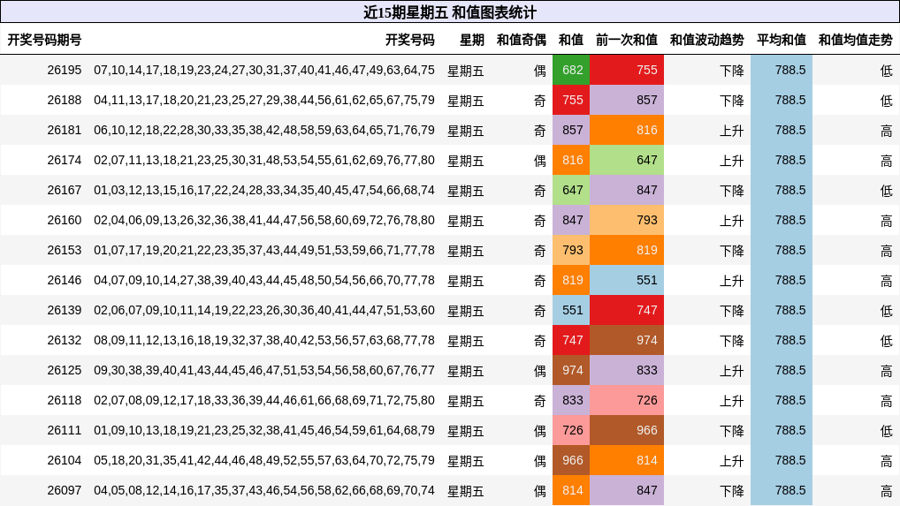Select issue number 26146
Viewport: 900px width, 506px height.
(65, 280)
